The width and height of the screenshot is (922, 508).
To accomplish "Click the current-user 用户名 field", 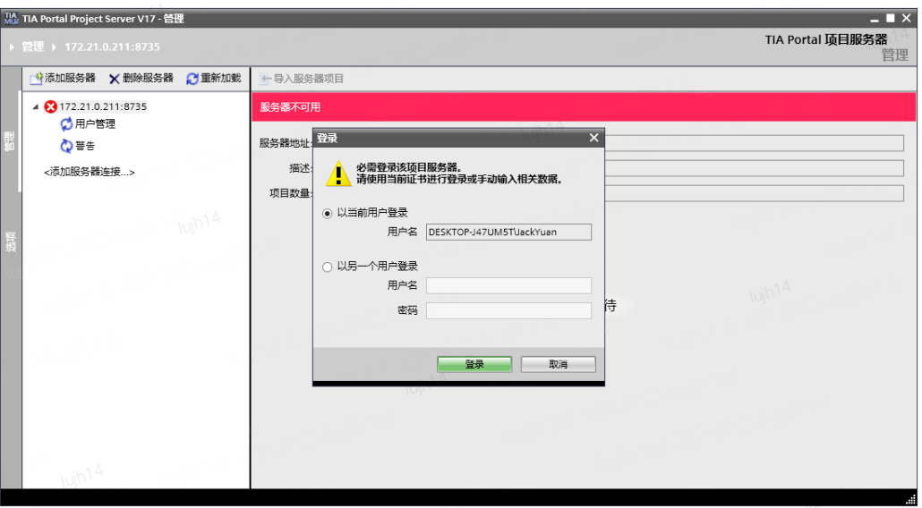I will (508, 232).
